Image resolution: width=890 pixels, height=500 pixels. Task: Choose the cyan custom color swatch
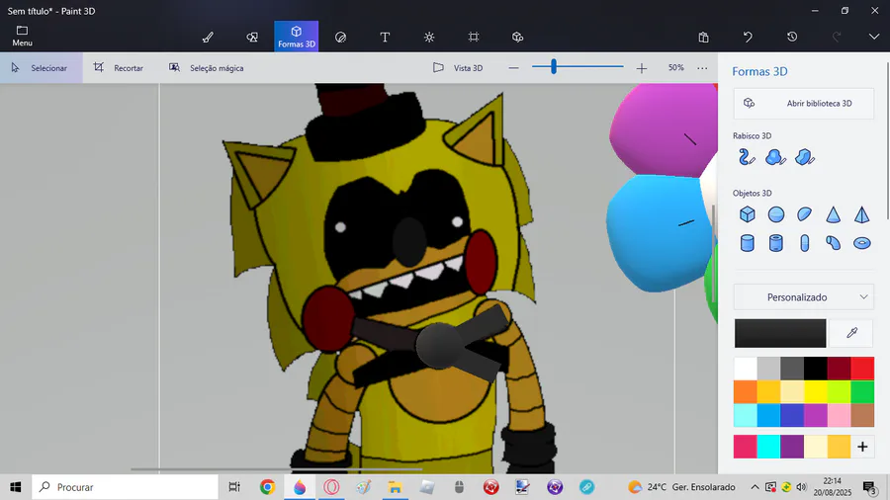768,447
